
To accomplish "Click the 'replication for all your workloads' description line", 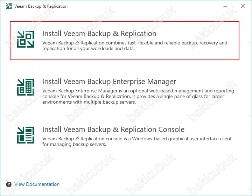I will click(89, 49).
